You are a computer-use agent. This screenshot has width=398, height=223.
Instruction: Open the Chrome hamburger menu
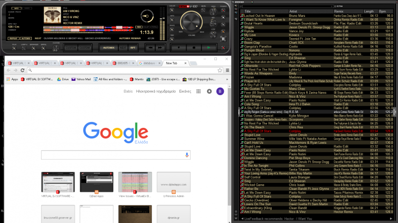pyautogui.click(x=228, y=71)
